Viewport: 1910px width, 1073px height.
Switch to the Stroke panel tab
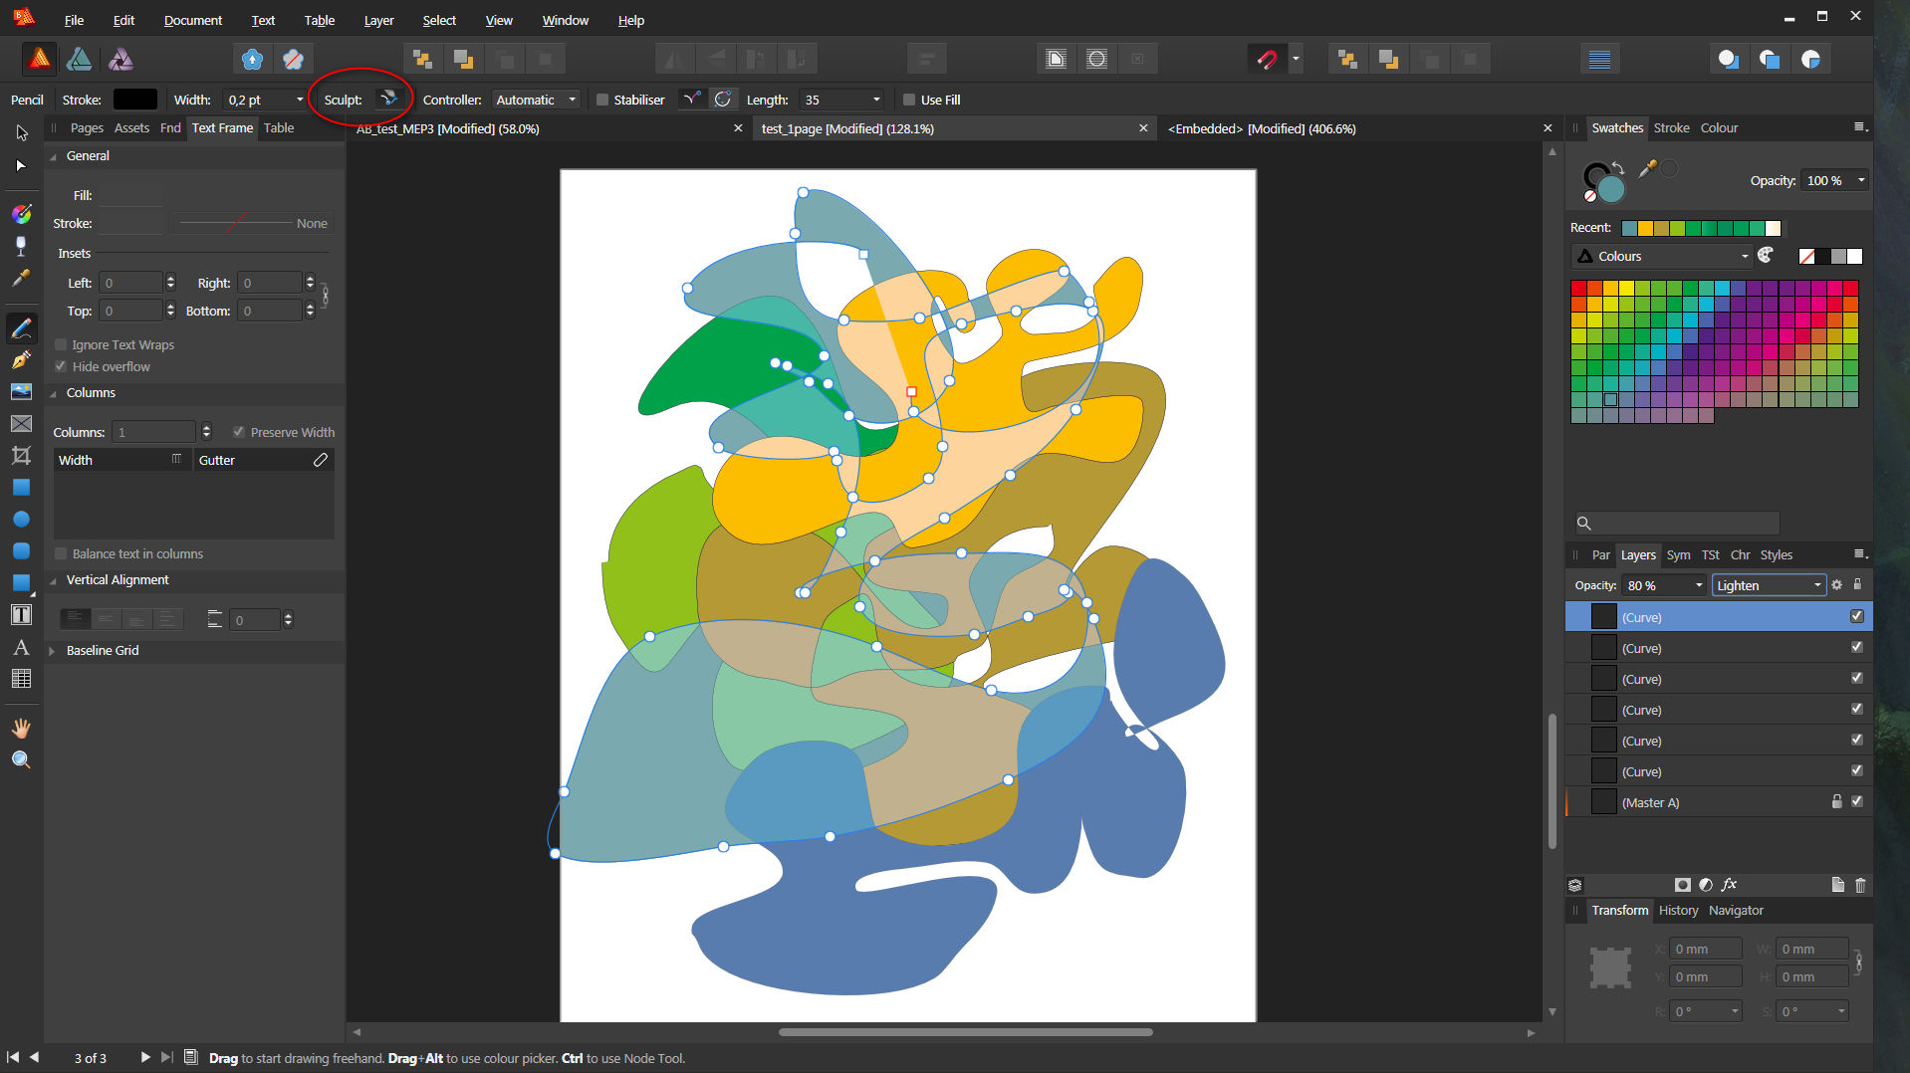coord(1671,128)
